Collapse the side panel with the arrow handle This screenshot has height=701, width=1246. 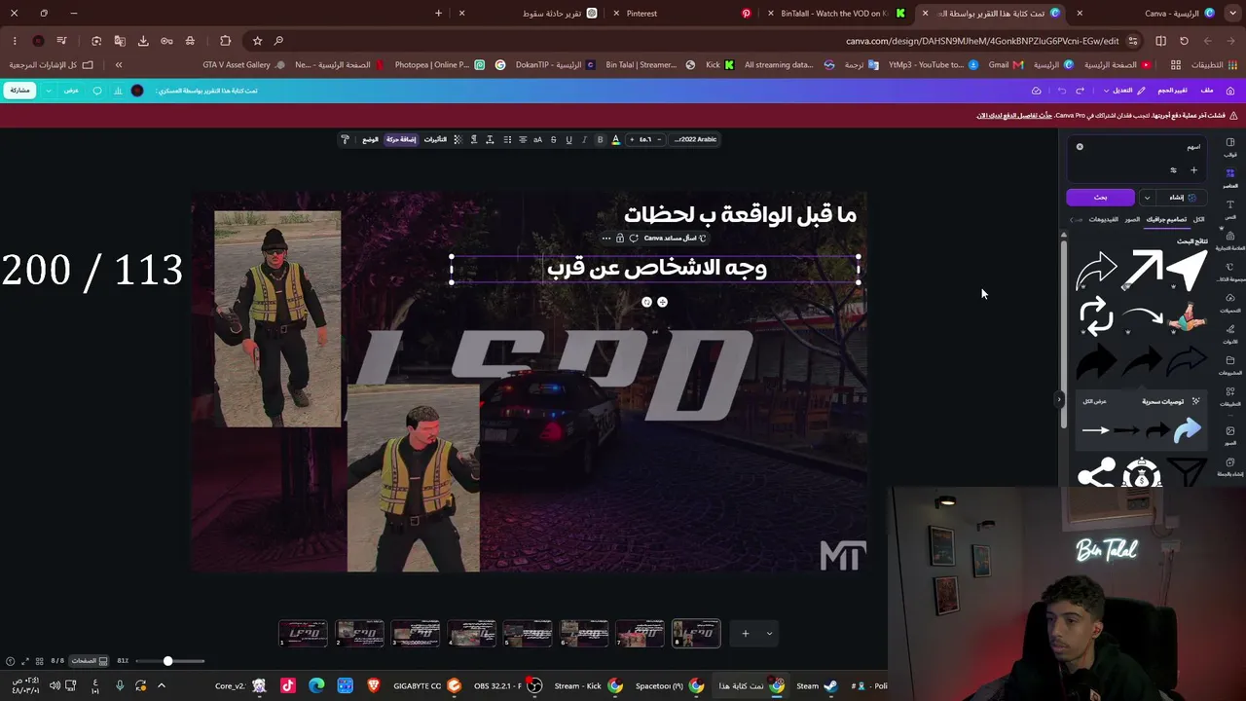(x=1059, y=398)
